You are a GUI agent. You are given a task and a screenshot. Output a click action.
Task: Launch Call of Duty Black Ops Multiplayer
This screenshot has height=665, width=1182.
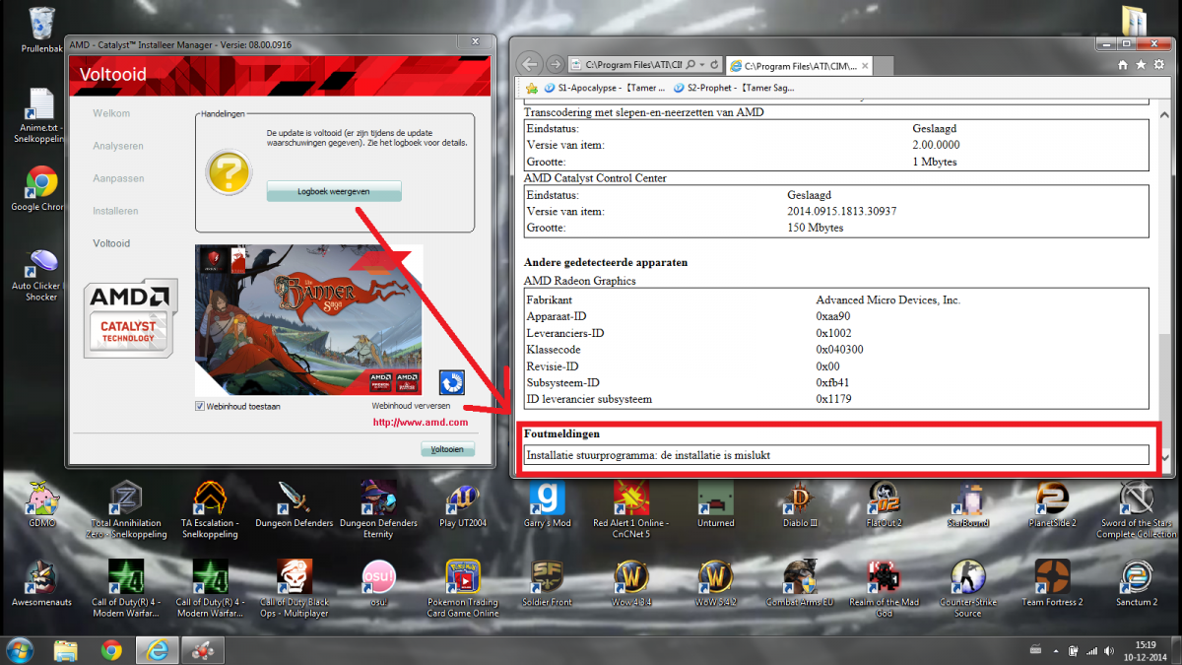tap(295, 588)
